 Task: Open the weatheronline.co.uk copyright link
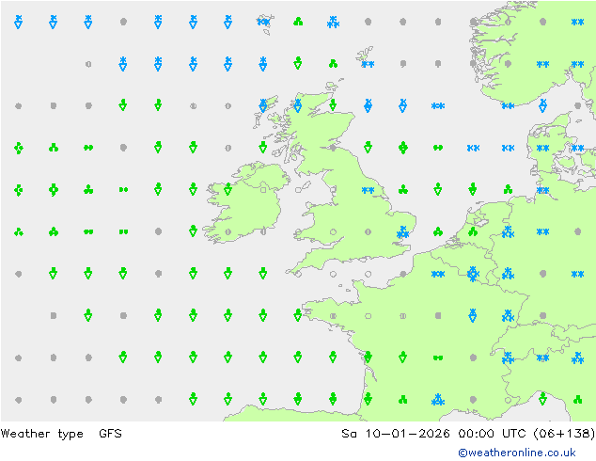pos(516,453)
